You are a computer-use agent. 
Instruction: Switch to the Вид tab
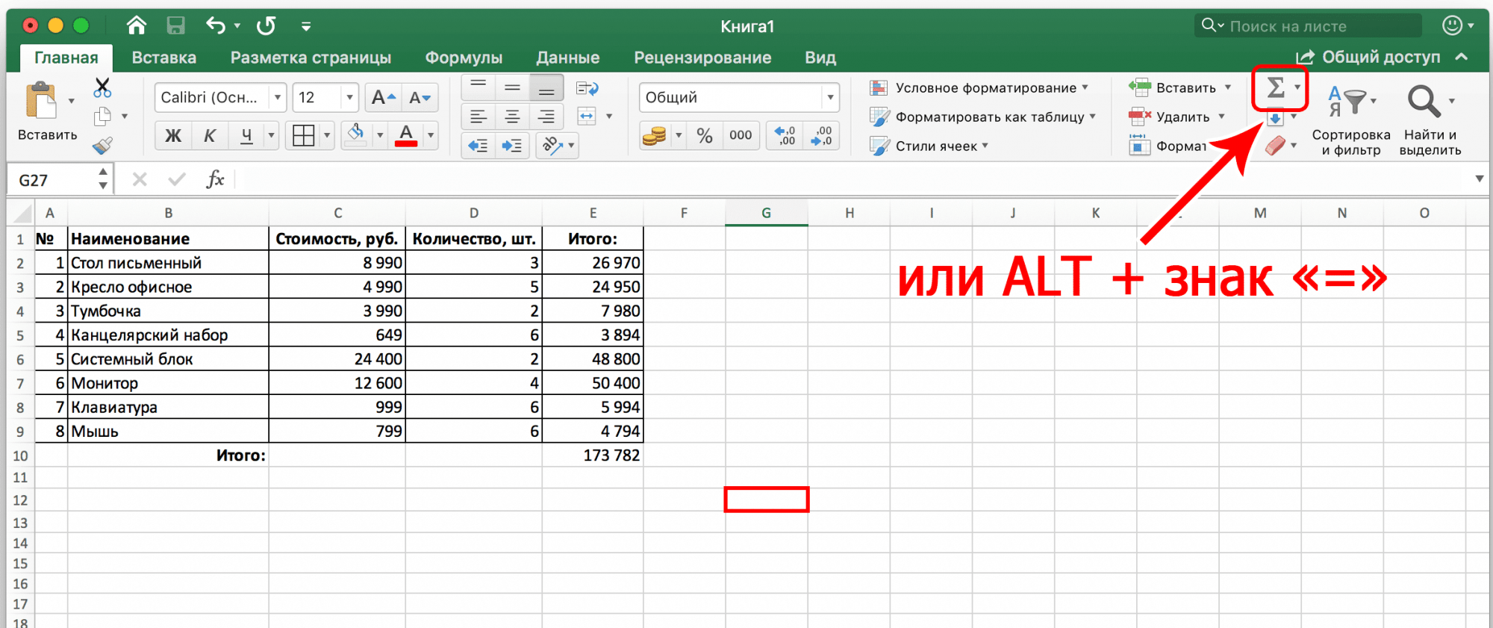(820, 57)
